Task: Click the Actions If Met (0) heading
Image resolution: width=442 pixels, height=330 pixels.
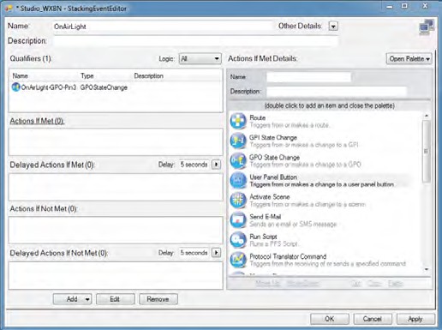Action: click(x=37, y=121)
